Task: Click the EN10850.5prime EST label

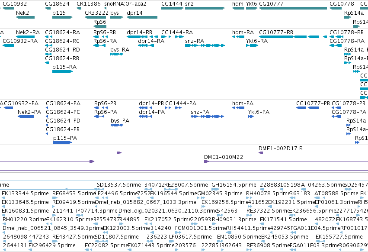Action: 239,237
